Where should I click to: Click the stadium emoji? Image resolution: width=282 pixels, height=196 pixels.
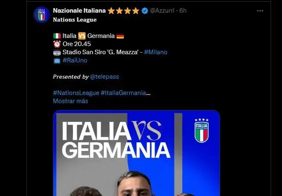[57, 52]
